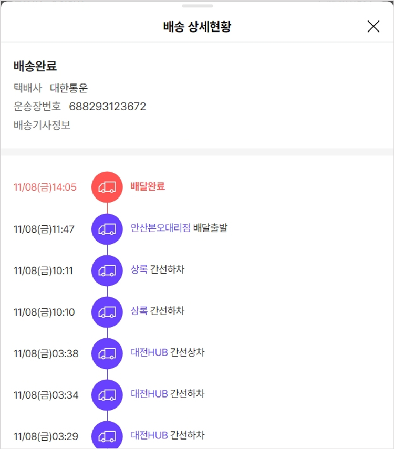Click the truck icon for the 10:11 상록 entry

(107, 270)
